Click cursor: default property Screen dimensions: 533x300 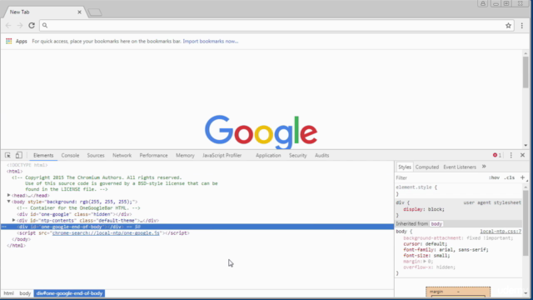pos(425,244)
